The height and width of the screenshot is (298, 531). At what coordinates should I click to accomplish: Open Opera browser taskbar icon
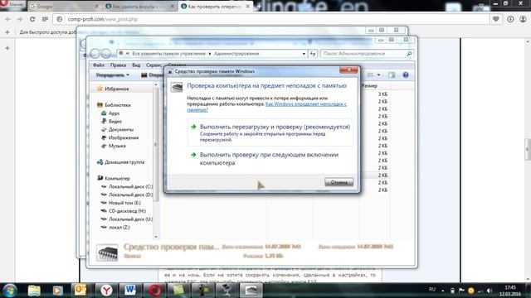[x=154, y=291]
